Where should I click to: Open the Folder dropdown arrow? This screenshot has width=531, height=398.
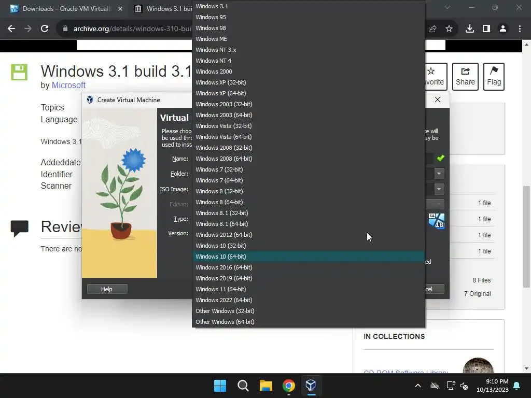click(439, 174)
